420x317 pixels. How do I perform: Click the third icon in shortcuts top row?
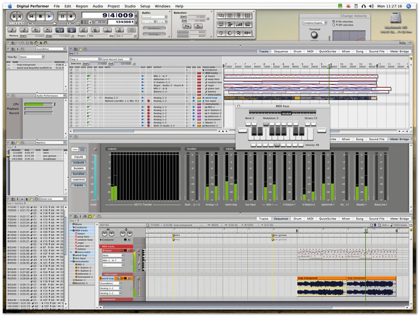pos(239,16)
